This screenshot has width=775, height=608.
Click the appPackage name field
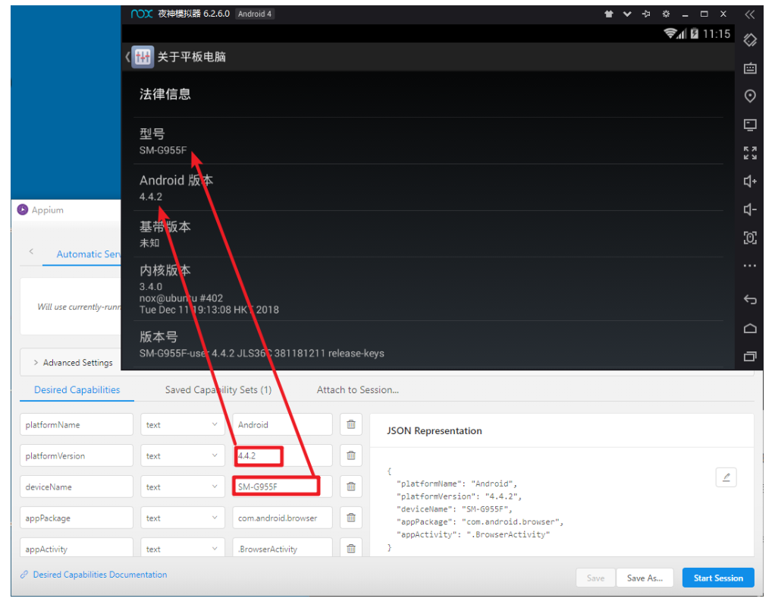pyautogui.click(x=77, y=518)
